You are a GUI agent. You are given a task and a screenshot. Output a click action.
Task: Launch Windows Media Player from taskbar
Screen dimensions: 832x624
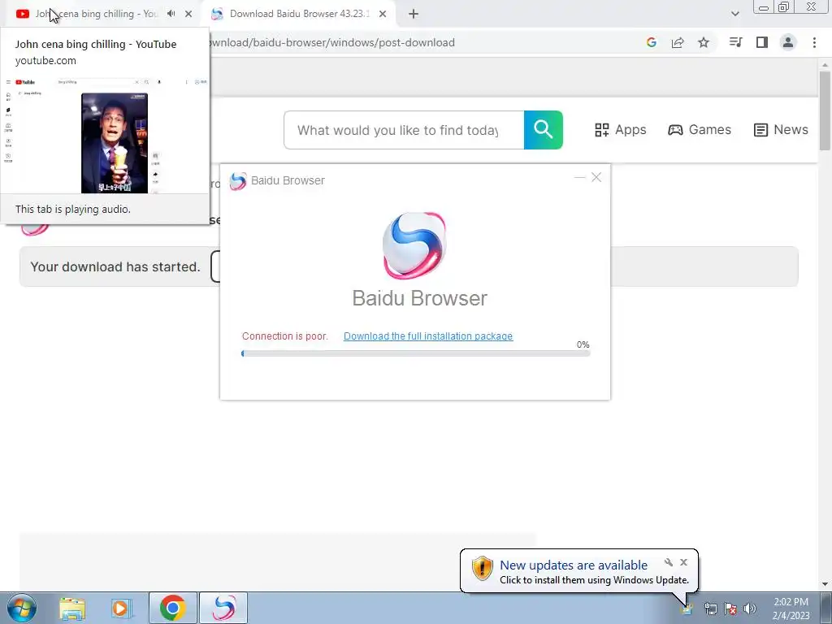coord(121,608)
